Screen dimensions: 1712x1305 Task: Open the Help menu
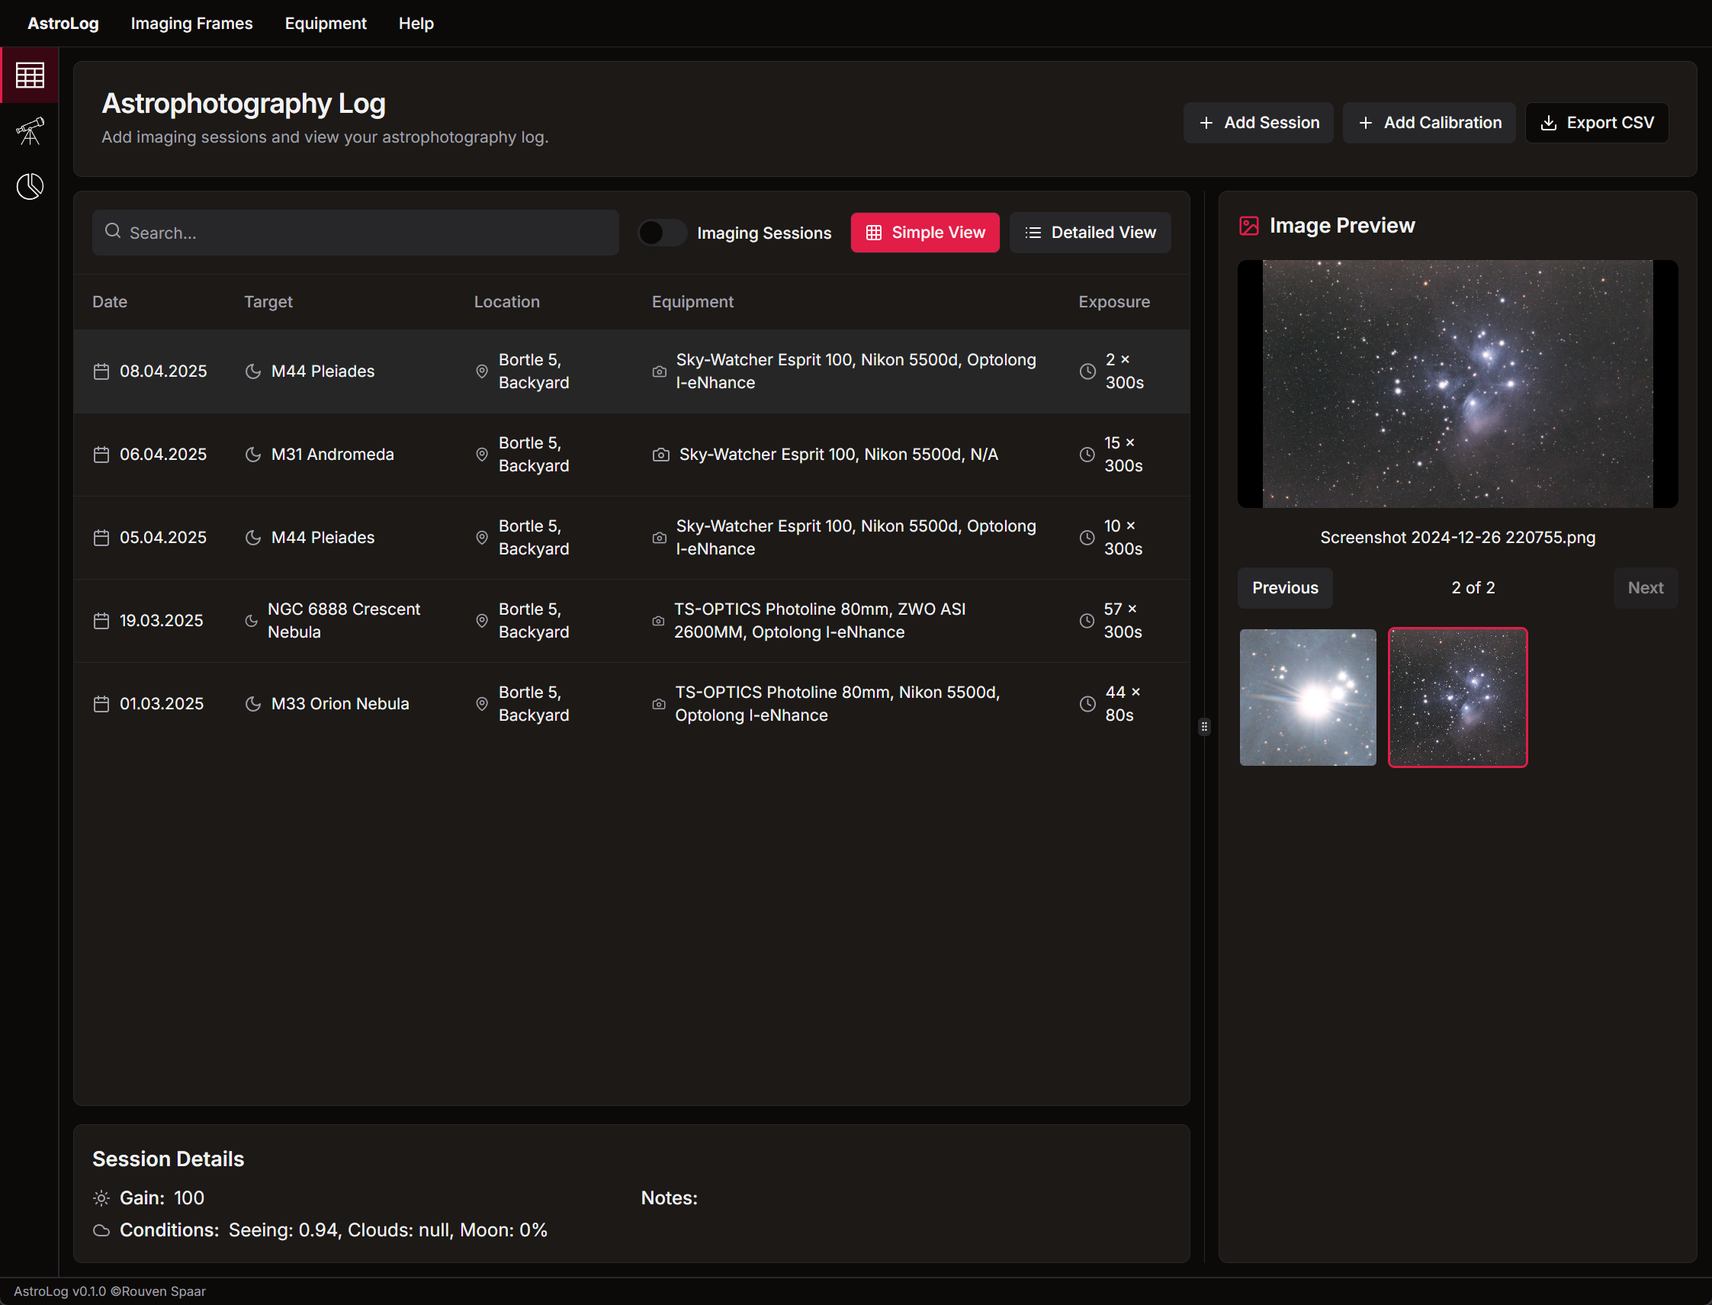coord(416,23)
